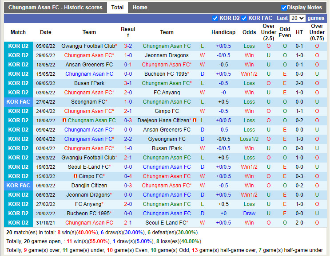This screenshot has height=256, width=330.
Task: Click KOR FAC badge on 27/04/22 row
Action: tap(18, 102)
